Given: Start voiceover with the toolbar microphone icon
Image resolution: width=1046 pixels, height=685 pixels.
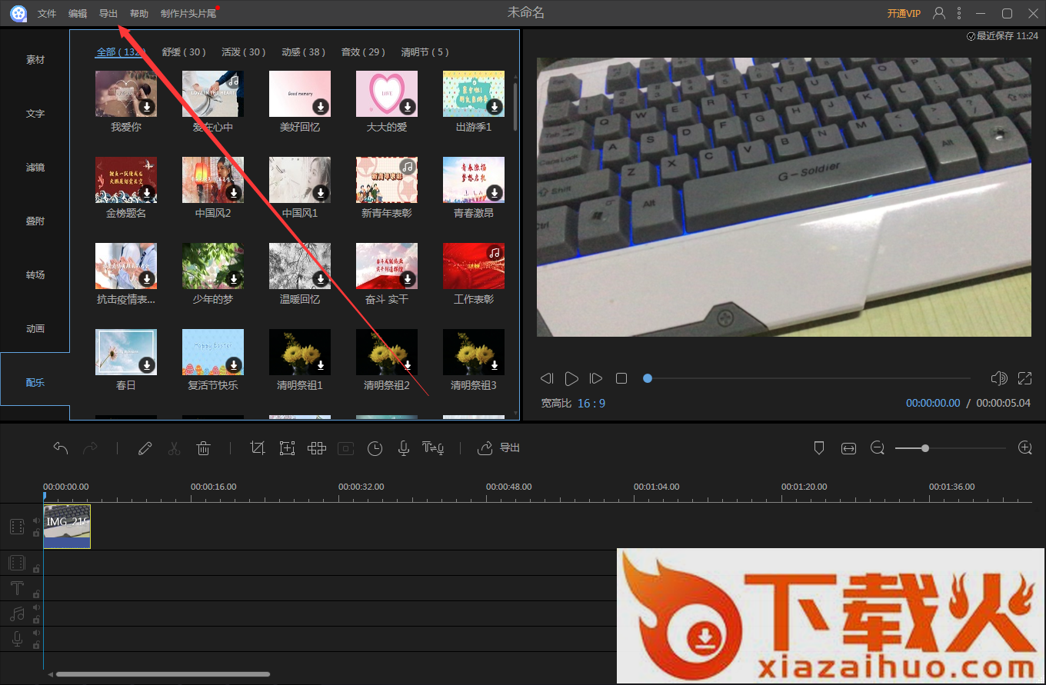Looking at the screenshot, I should 403,448.
